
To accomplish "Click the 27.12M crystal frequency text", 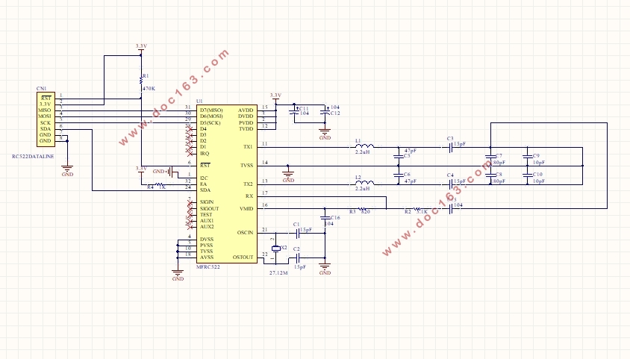I will (x=278, y=272).
